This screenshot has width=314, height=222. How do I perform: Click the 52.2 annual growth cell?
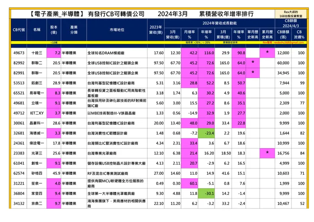click(207, 83)
